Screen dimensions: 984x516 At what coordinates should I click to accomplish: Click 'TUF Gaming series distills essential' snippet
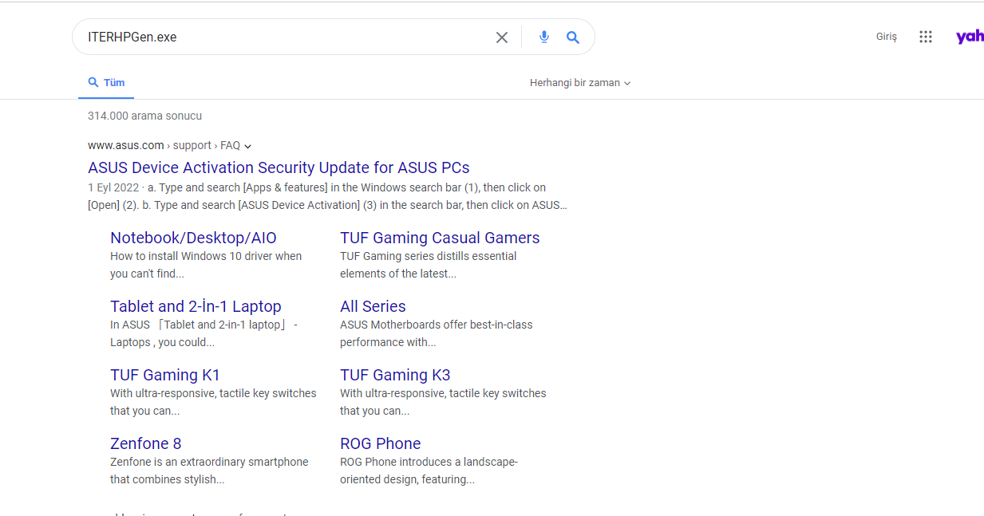click(x=428, y=265)
